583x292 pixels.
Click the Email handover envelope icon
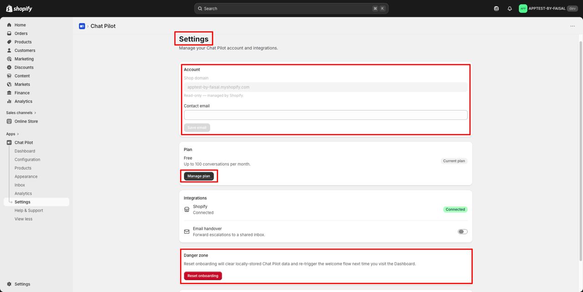(187, 232)
